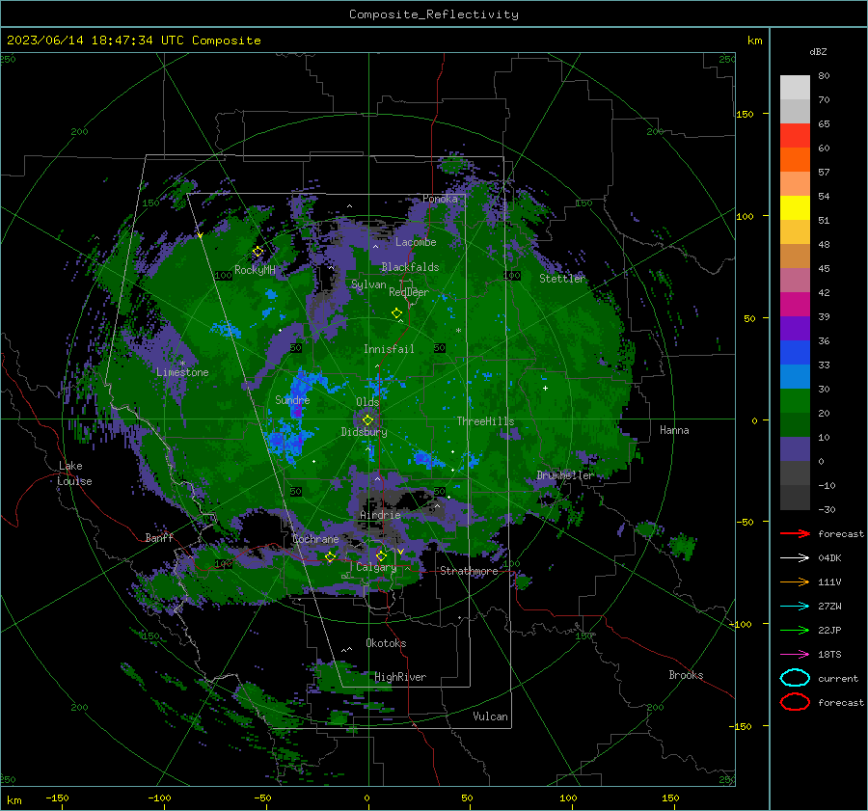The height and width of the screenshot is (811, 868).
Task: Click the 2023/06/14 18:47:34 UTC timestamp
Action: pos(133,41)
